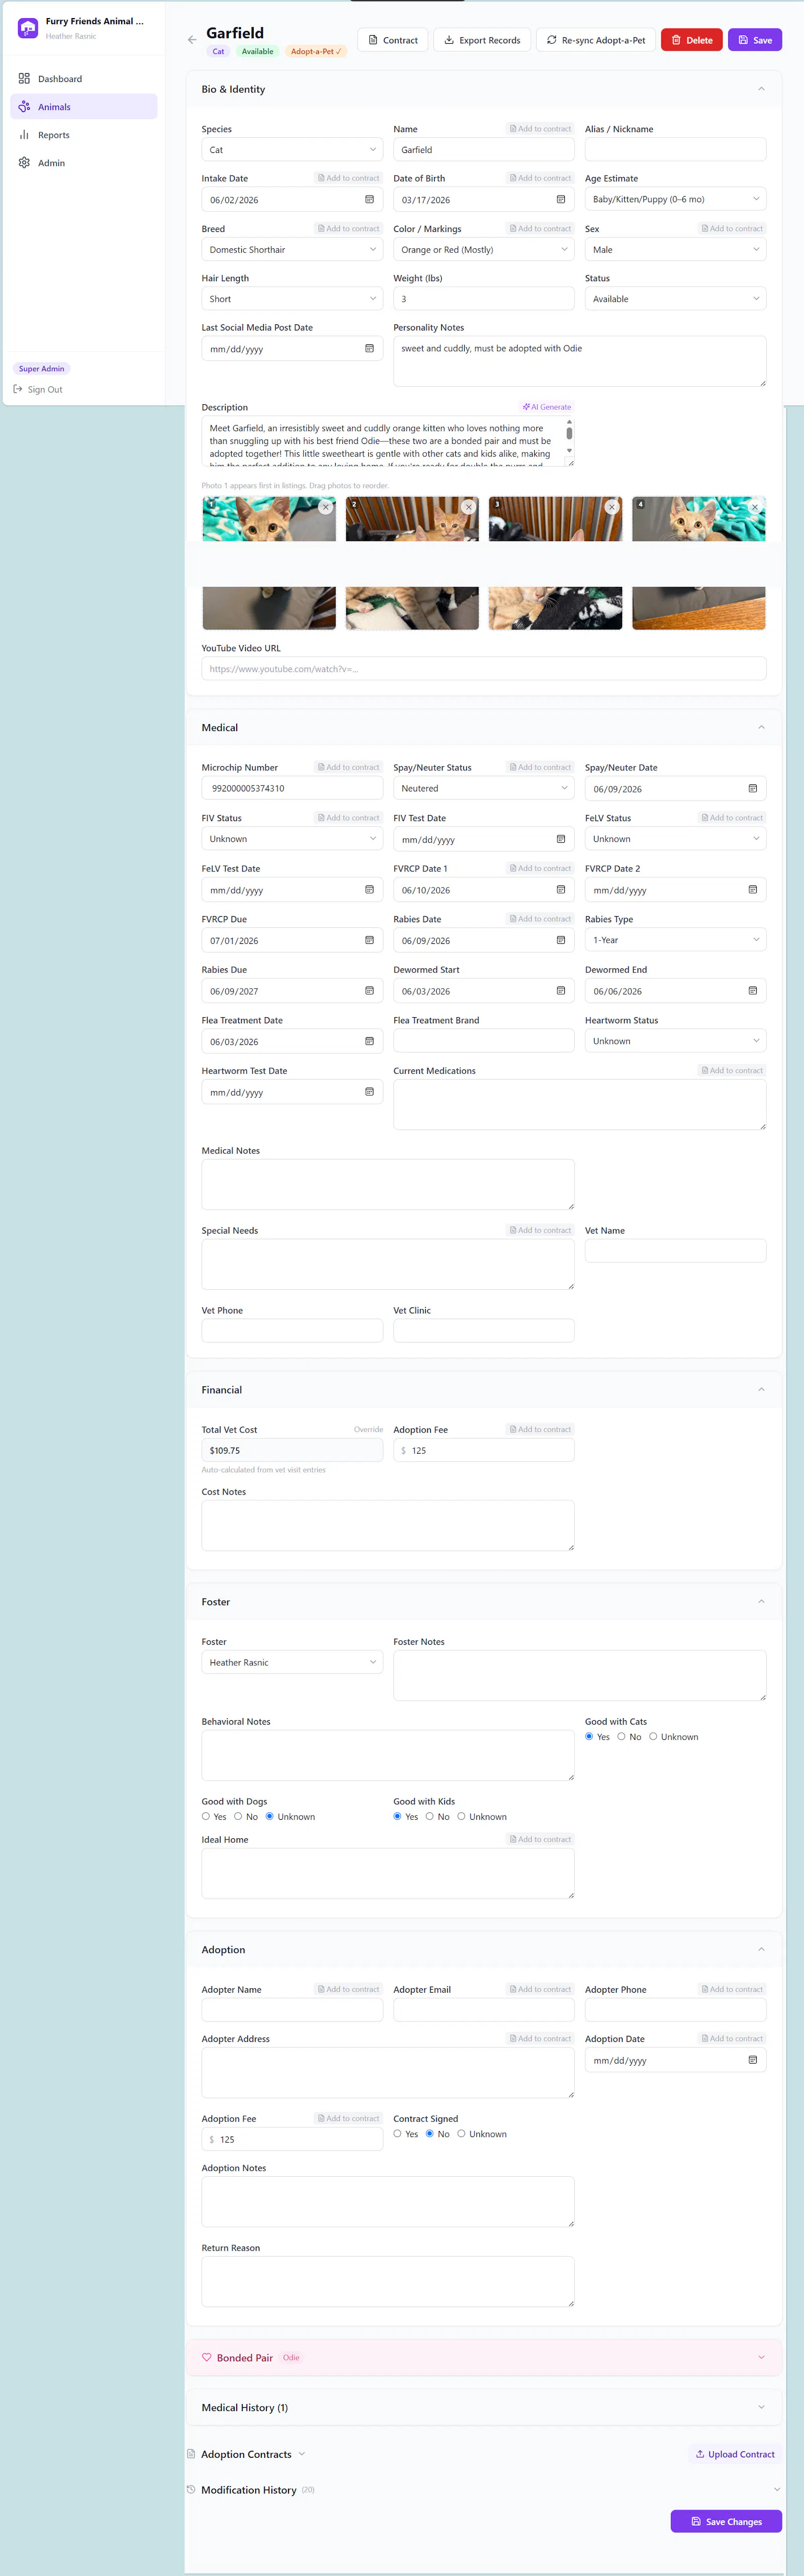Select Unknown for Good with Cats
The image size is (804, 2576).
pyautogui.click(x=653, y=1737)
